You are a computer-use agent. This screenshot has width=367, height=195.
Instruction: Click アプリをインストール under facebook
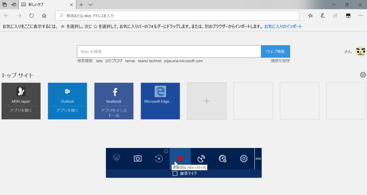[x=114, y=113]
